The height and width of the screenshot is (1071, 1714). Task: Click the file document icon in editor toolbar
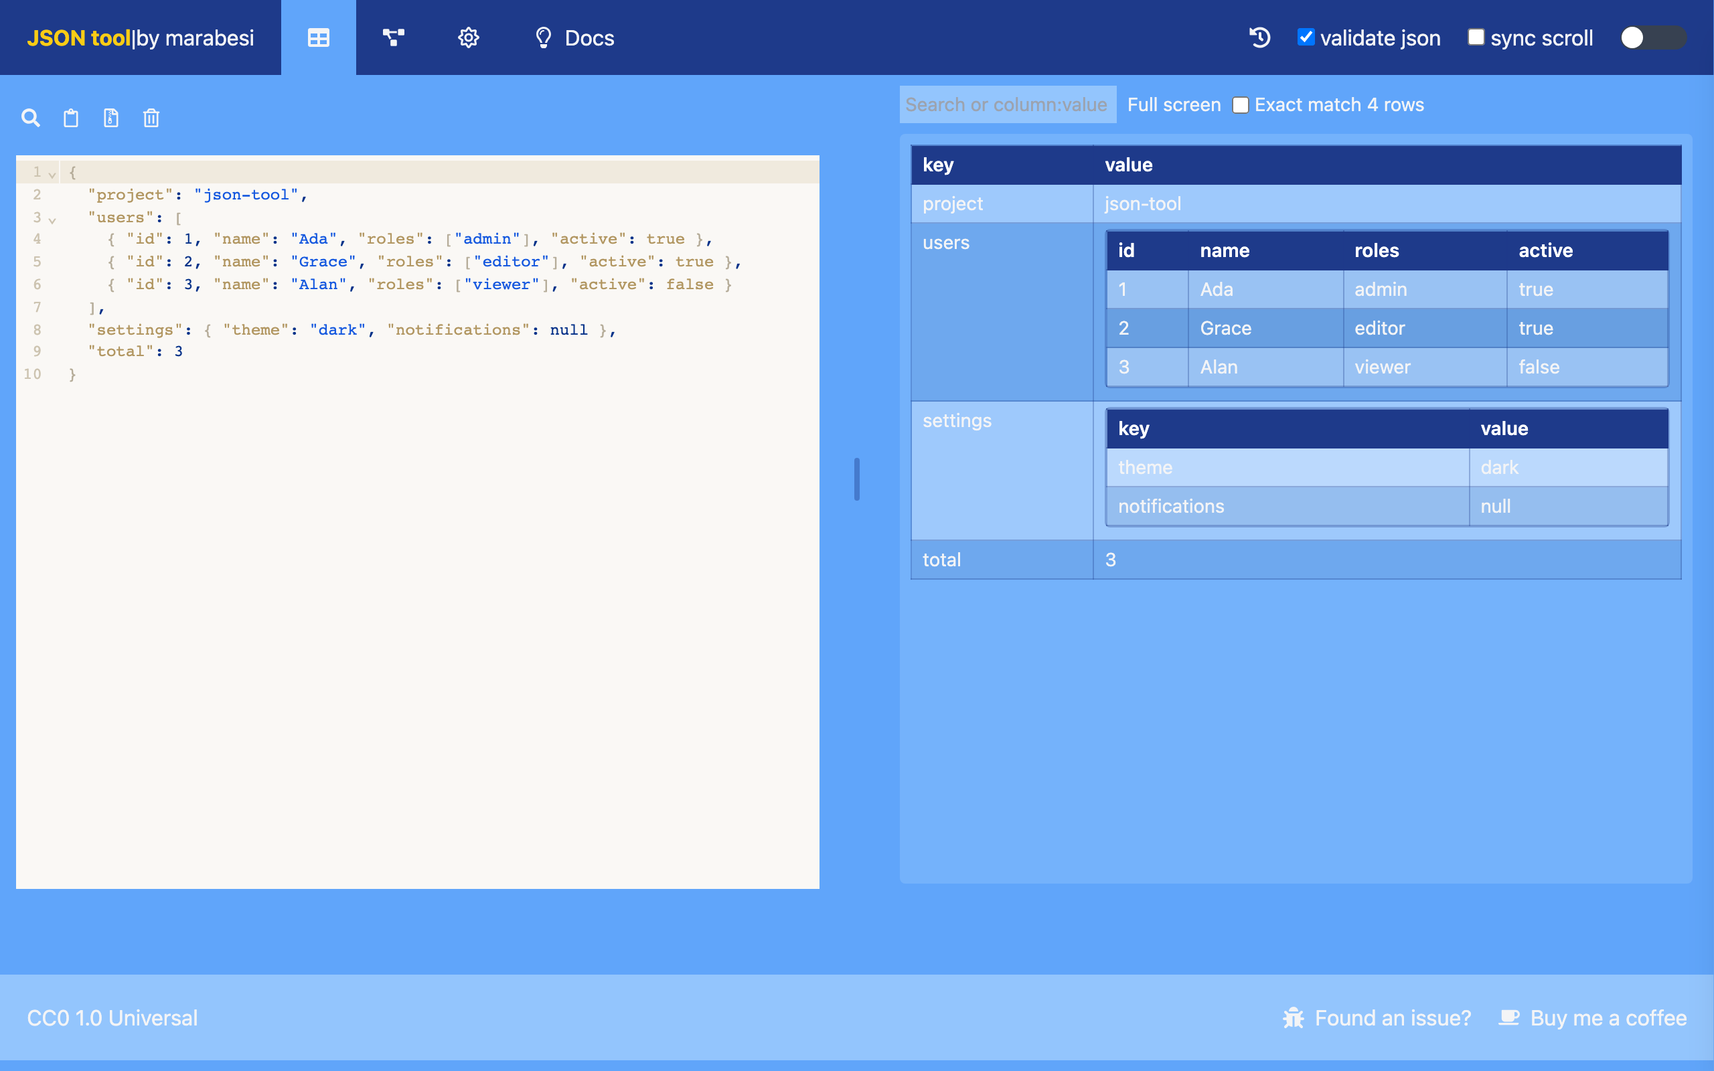pos(110,118)
